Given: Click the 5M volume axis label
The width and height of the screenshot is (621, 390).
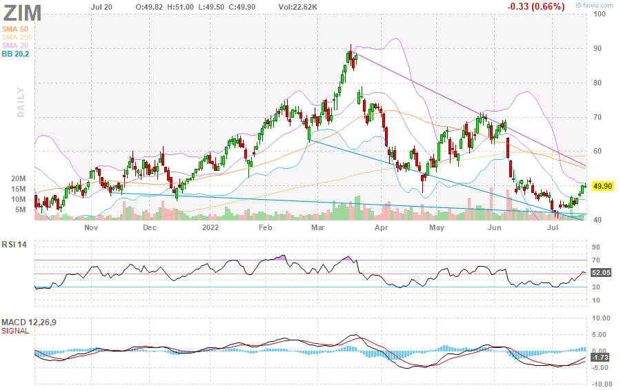Looking at the screenshot, I should point(20,210).
